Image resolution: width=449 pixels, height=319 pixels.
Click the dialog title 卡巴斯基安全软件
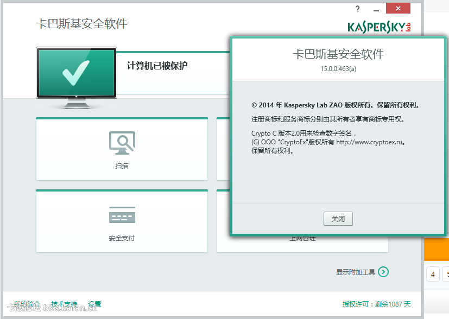point(338,54)
